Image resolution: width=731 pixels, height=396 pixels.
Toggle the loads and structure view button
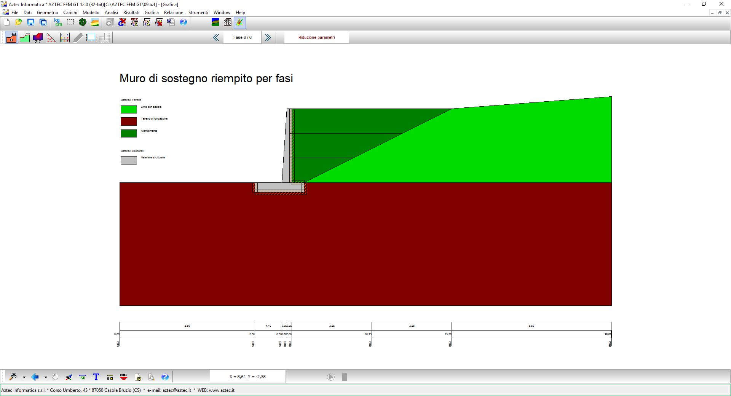click(x=11, y=38)
